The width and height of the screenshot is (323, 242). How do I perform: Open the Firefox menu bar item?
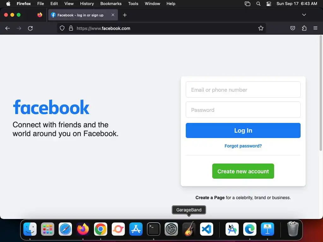[x=24, y=4]
